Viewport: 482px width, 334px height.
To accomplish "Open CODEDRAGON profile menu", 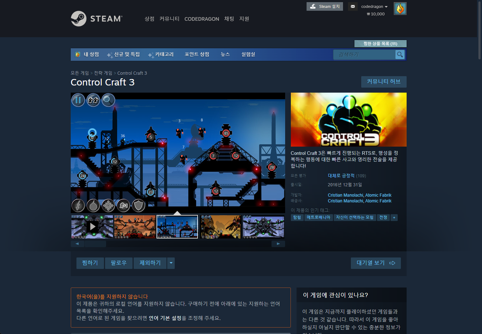I will pos(202,19).
